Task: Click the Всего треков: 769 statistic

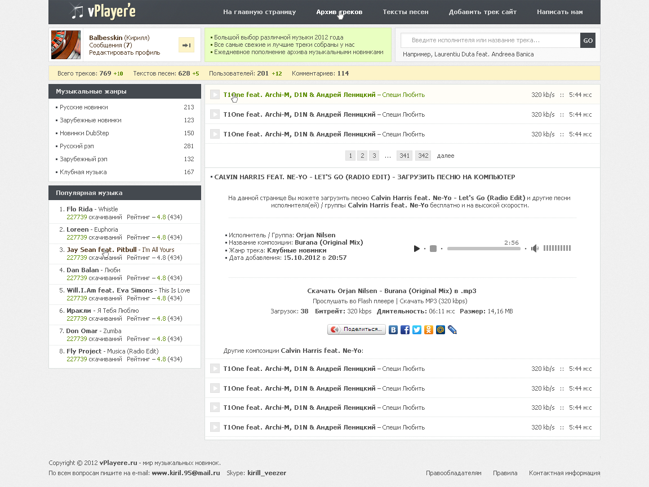Action: point(85,73)
